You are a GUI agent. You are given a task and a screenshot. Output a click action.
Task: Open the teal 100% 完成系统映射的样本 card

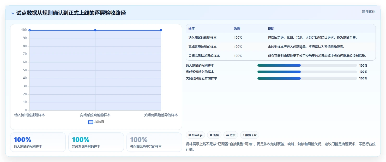[x=96, y=142]
